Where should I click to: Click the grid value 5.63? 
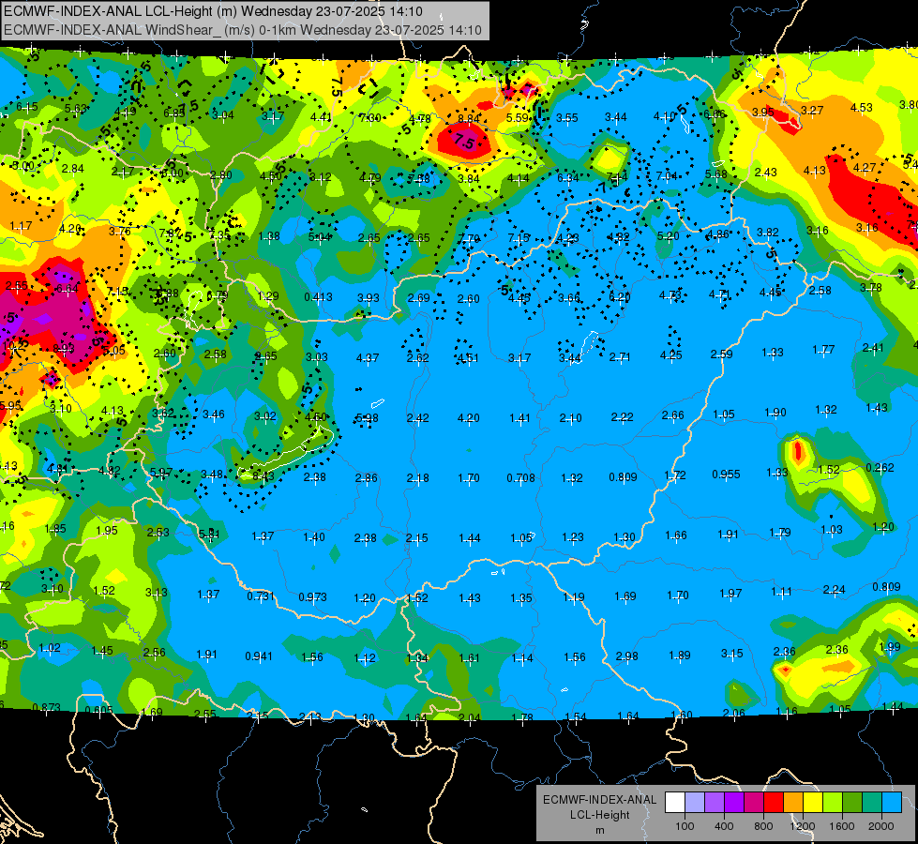[76, 109]
